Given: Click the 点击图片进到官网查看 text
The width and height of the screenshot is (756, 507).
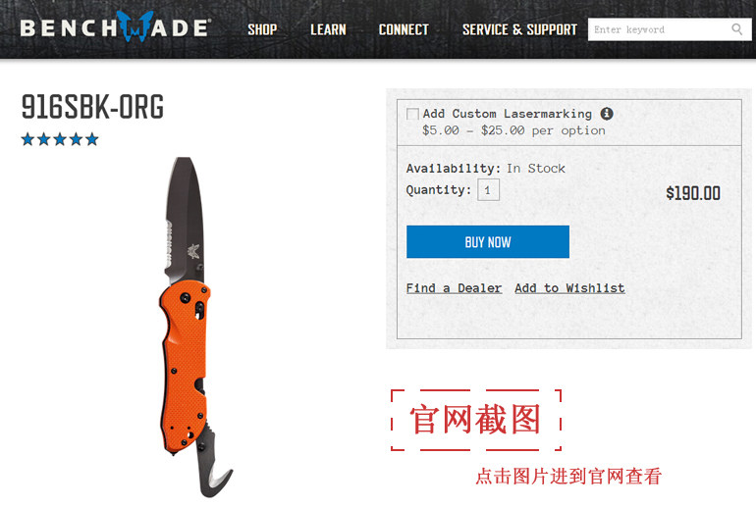Looking at the screenshot, I should (x=568, y=477).
